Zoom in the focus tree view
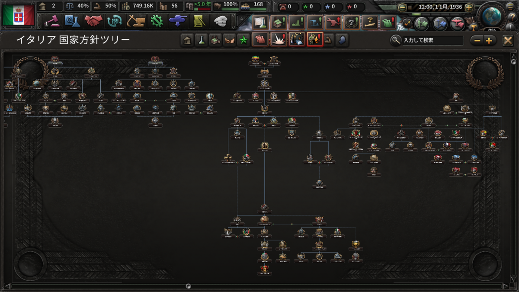 (x=489, y=41)
